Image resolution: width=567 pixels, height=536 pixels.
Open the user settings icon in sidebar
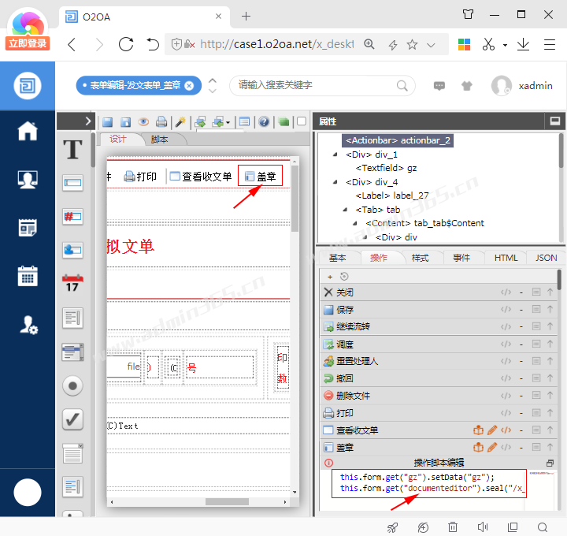[x=28, y=325]
